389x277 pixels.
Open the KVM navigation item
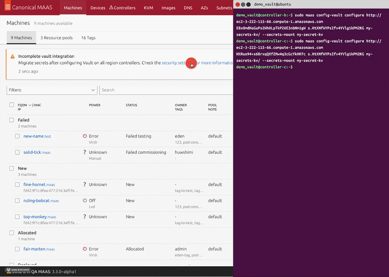149,8
